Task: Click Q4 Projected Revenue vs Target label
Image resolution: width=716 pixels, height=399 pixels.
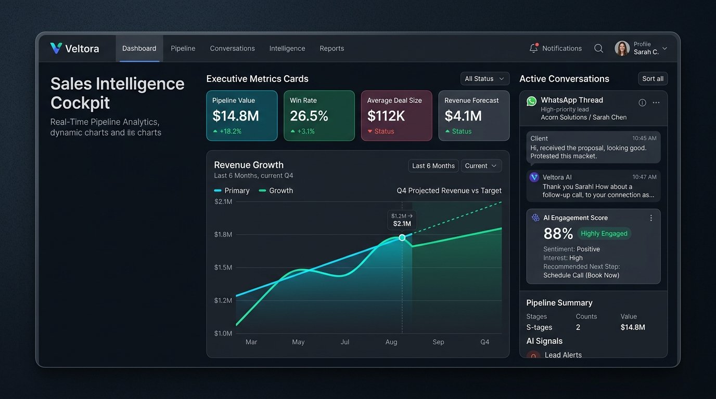Action: point(449,191)
